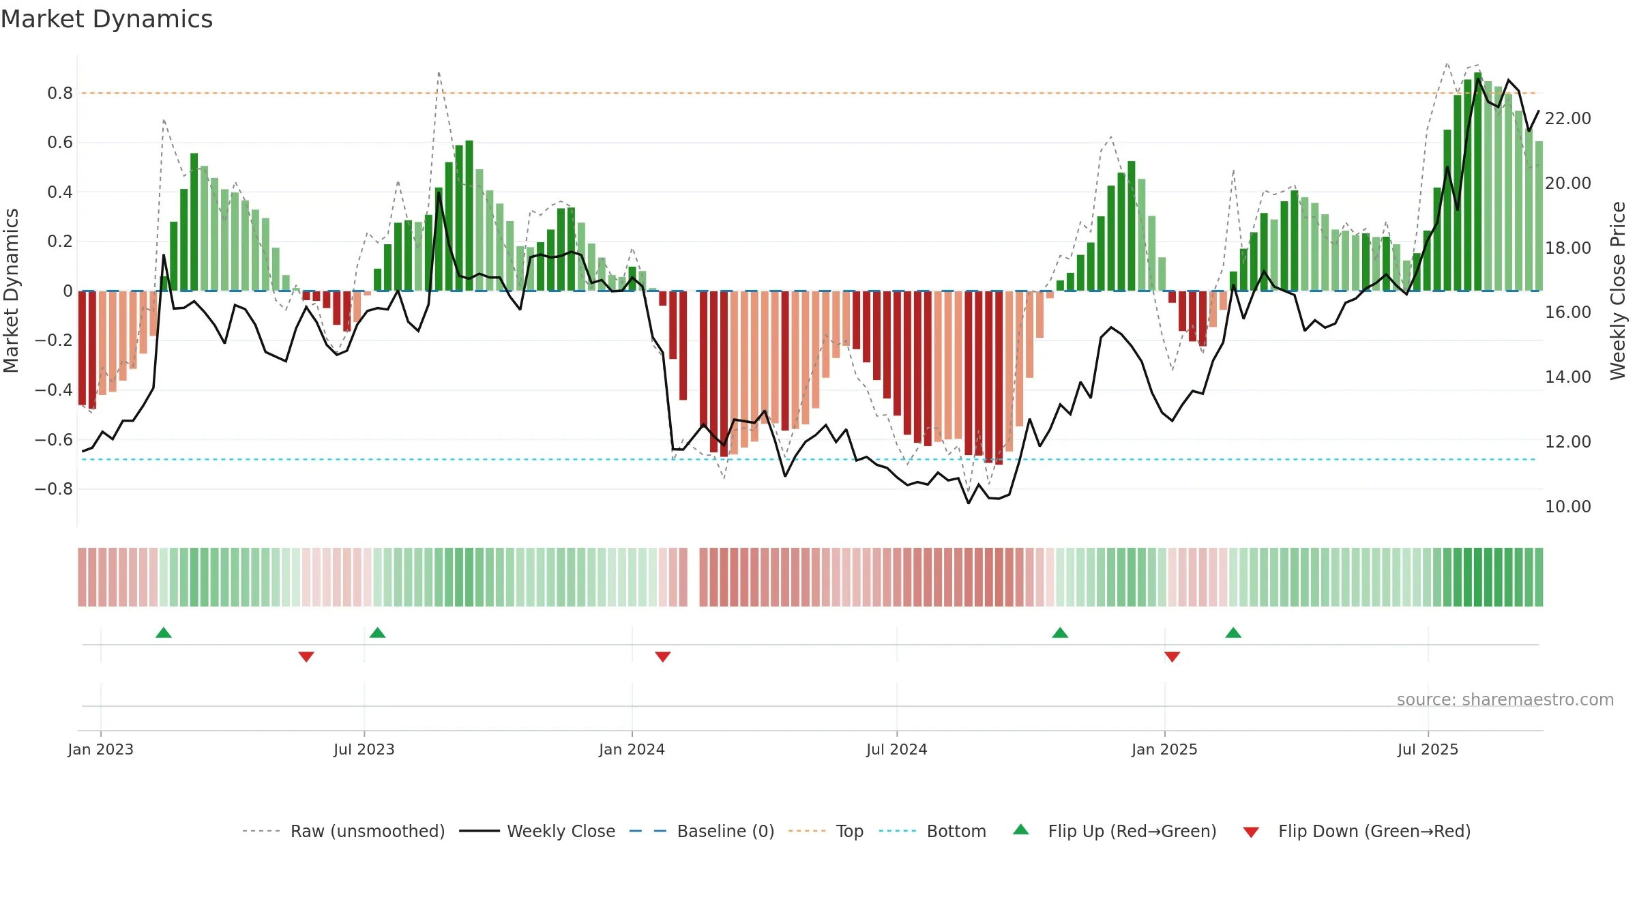
Task: Click the Raw (unsmoothed) legend entry
Action: click(343, 831)
